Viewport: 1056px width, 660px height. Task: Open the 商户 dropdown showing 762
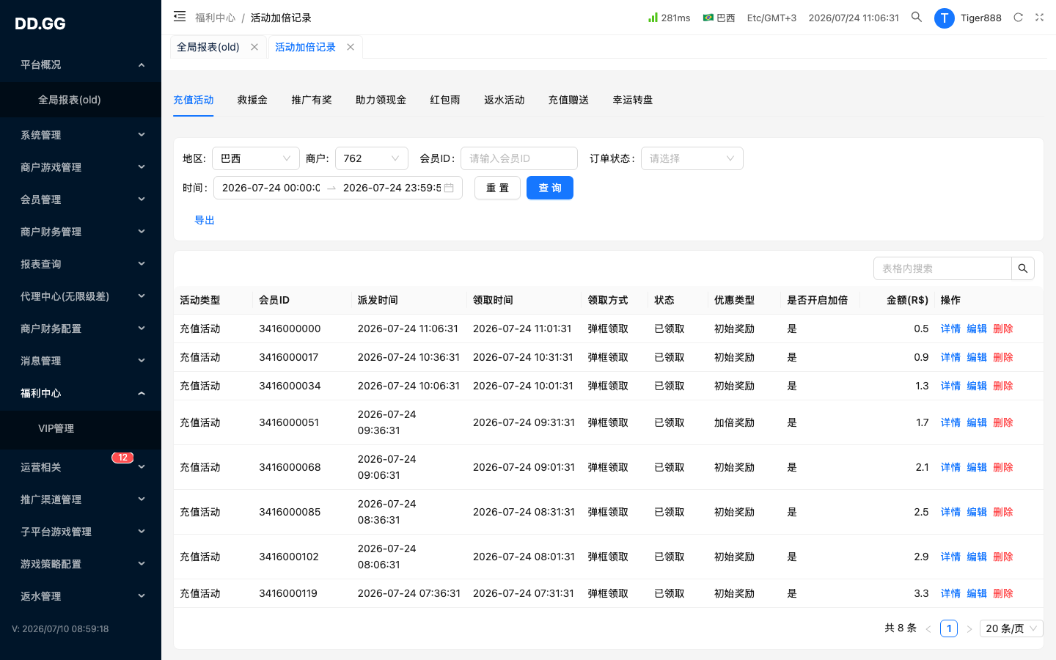372,158
